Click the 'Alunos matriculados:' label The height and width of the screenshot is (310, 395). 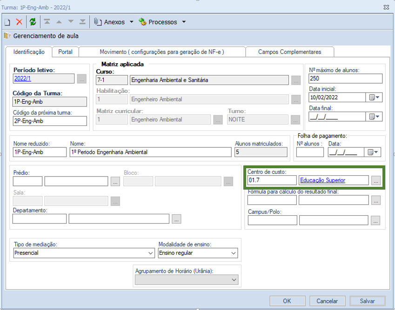coord(259,144)
